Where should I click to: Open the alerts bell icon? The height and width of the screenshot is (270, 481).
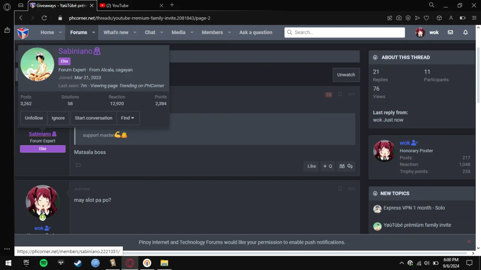pyautogui.click(x=466, y=32)
